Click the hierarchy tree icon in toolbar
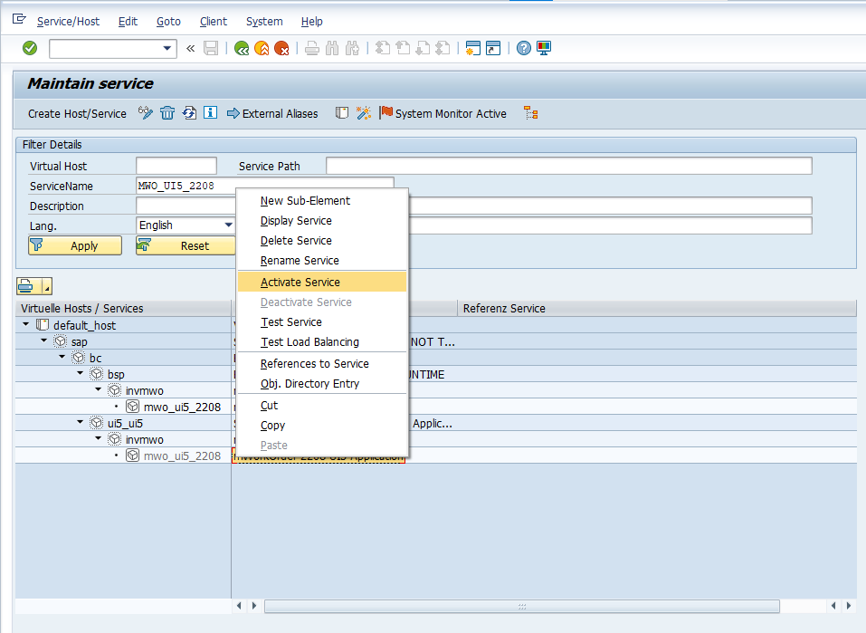This screenshot has height=633, width=866. pos(531,113)
